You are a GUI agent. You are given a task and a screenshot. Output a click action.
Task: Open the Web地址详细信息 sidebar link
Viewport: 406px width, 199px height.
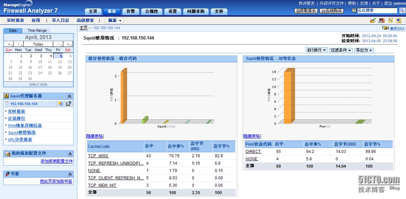click(25, 126)
